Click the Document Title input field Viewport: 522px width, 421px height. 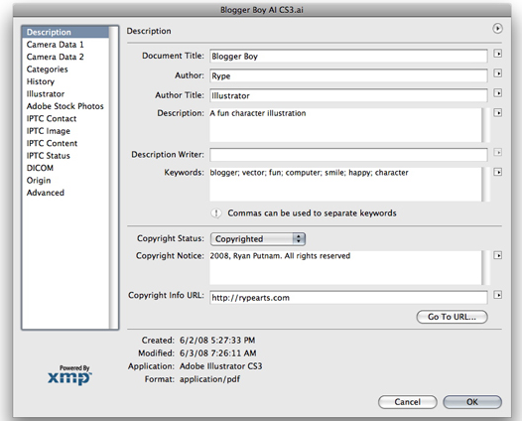(348, 56)
